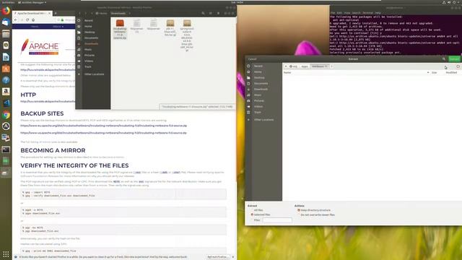This screenshot has height=260, width=462.
Task: Click Firefox home icon
Action: [x=33, y=19]
